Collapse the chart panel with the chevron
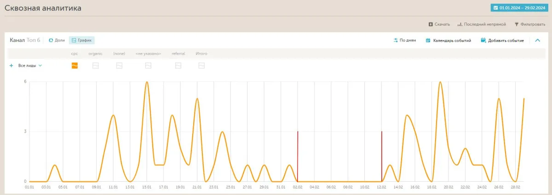This screenshot has width=552, height=195. pos(537,40)
